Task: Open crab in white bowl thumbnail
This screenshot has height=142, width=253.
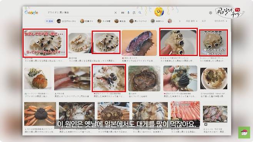Action: [214, 78]
